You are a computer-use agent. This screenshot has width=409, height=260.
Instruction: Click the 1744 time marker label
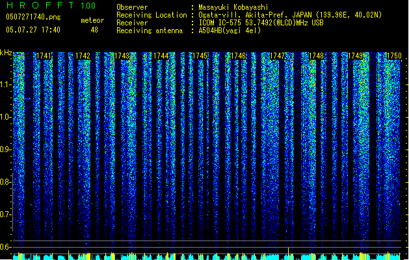pos(161,56)
